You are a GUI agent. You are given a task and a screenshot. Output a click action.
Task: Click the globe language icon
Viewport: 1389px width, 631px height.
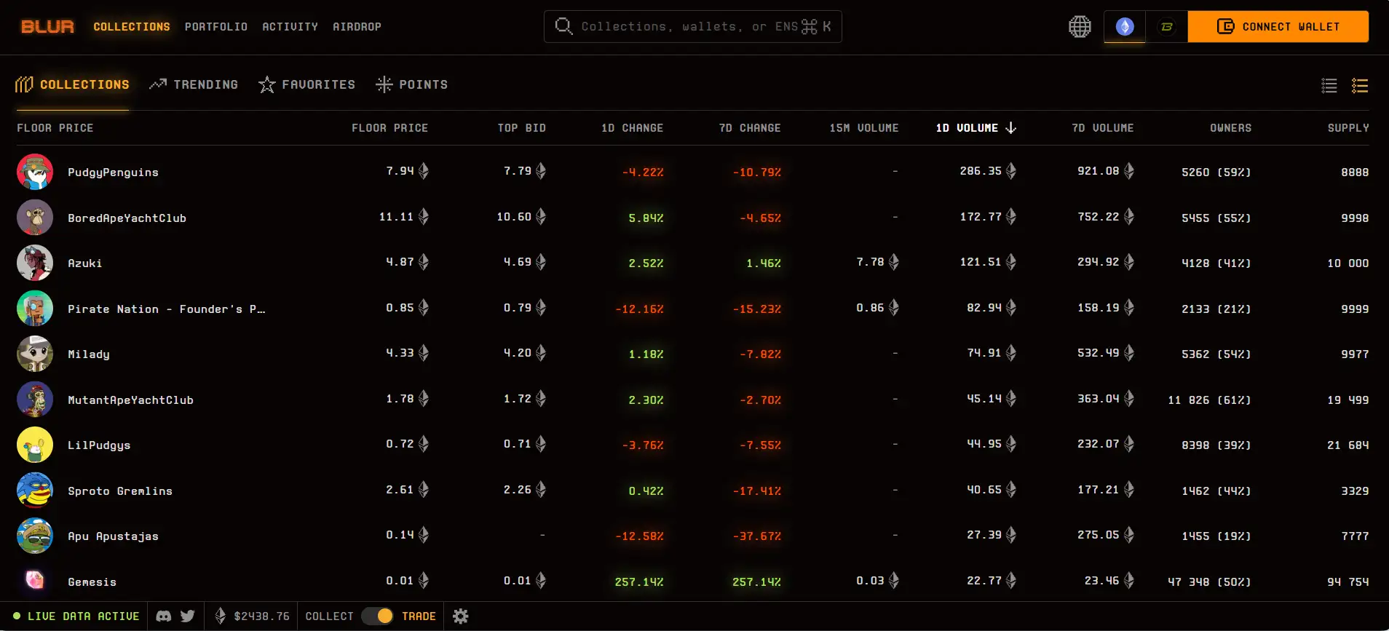click(x=1080, y=27)
